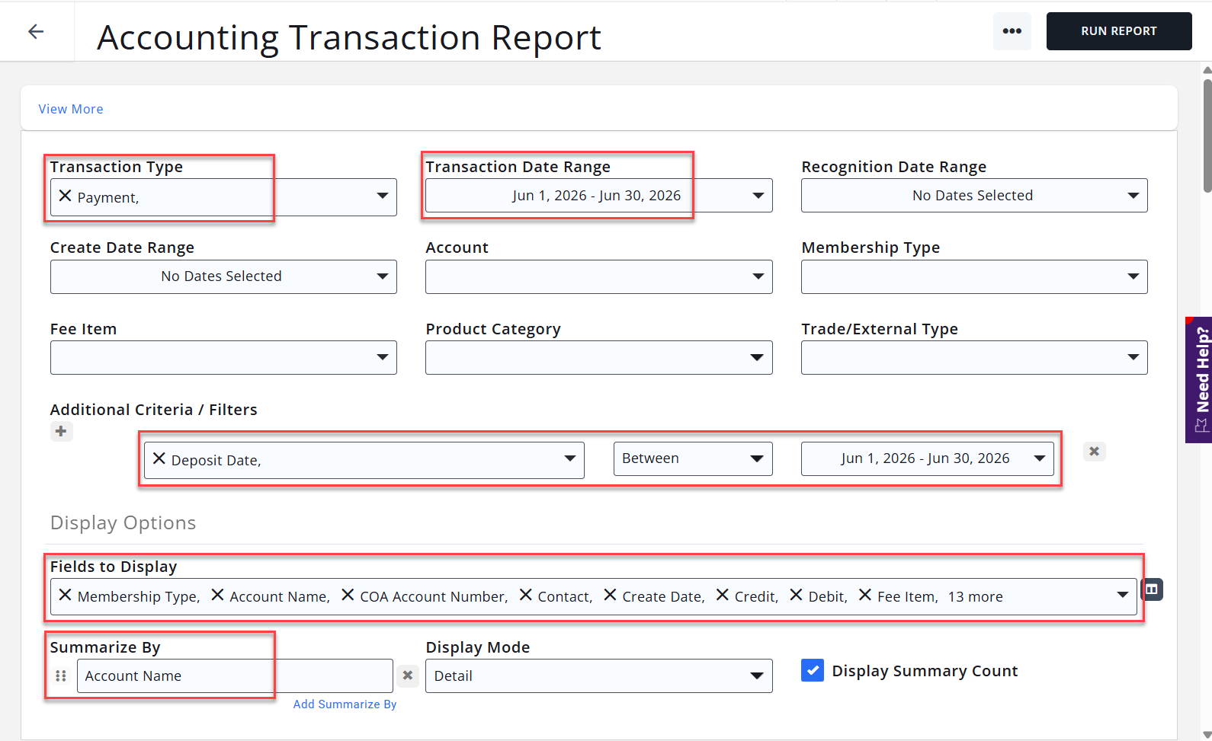Image resolution: width=1212 pixels, height=741 pixels.
Task: Open the three-dots more options menu
Action: (1012, 31)
